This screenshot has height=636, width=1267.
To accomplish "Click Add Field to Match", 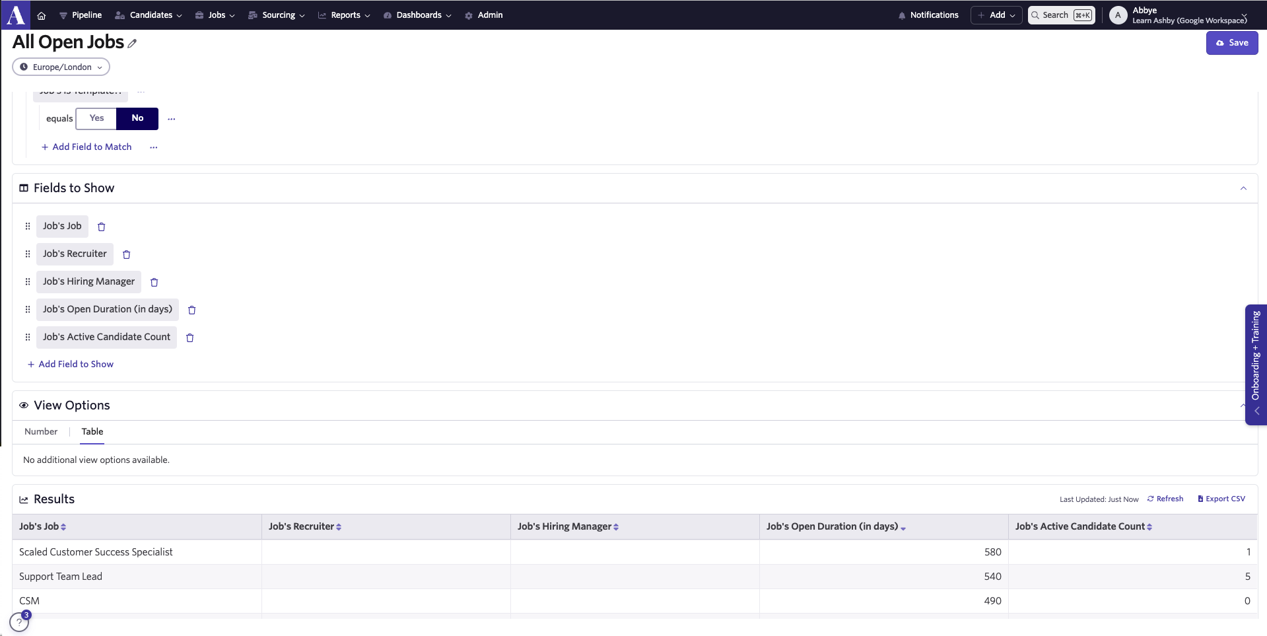I will pyautogui.click(x=86, y=147).
